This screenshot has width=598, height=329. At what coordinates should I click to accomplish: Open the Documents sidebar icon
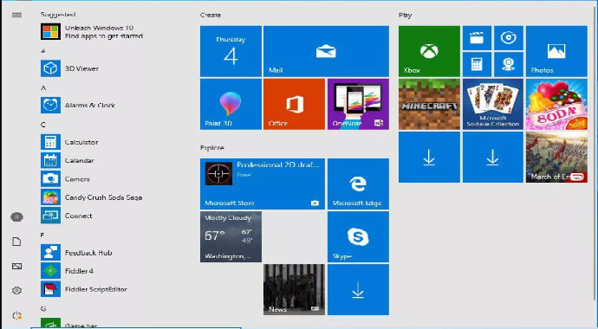pyautogui.click(x=16, y=242)
